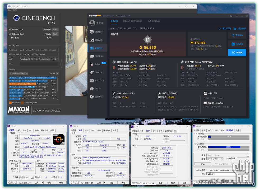Click the blue FPS prediction button
The height and width of the screenshot is (190, 259).
(x=237, y=53)
